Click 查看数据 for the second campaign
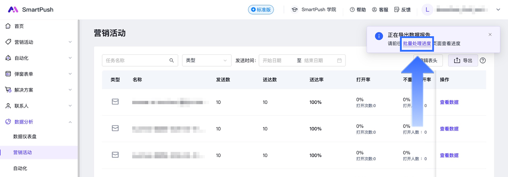The image size is (508, 177). pos(449,129)
